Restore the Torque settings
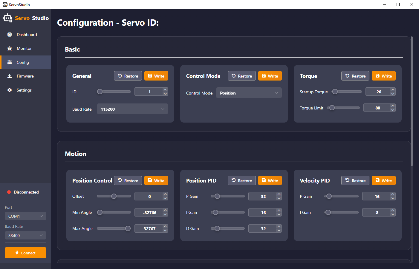 pos(355,76)
